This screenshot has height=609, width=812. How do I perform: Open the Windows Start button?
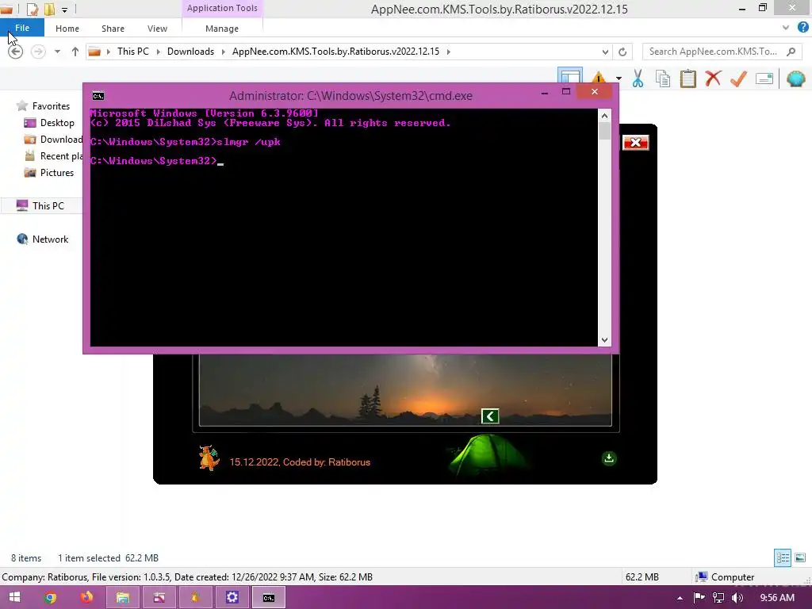click(x=14, y=598)
